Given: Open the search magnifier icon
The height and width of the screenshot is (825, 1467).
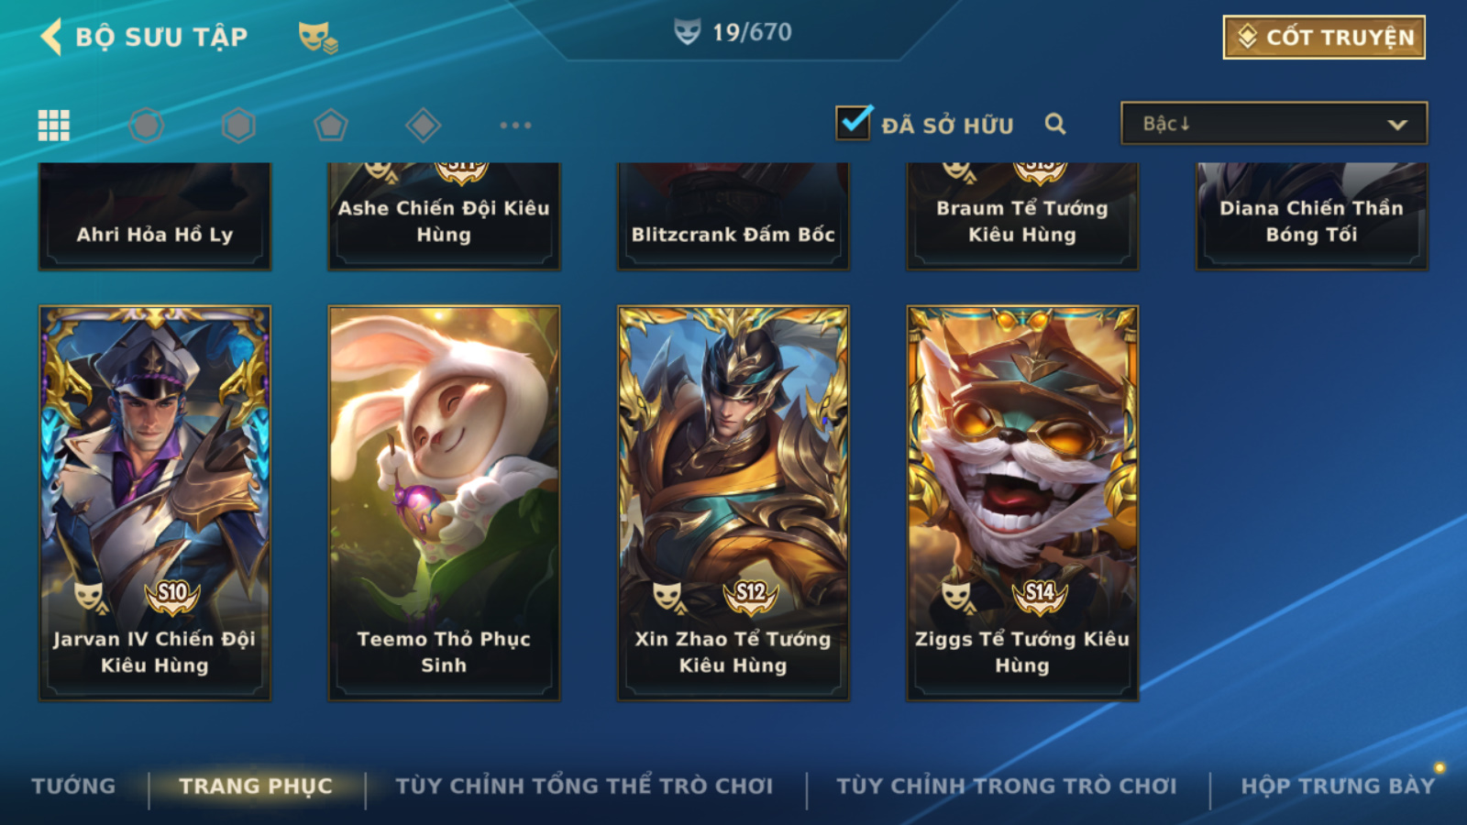Looking at the screenshot, I should (x=1055, y=124).
